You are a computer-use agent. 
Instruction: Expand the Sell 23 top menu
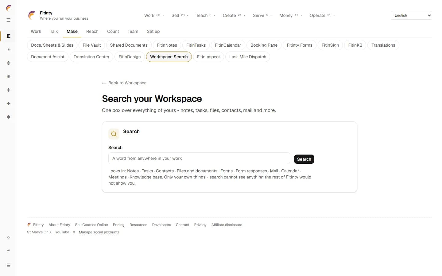click(x=180, y=15)
